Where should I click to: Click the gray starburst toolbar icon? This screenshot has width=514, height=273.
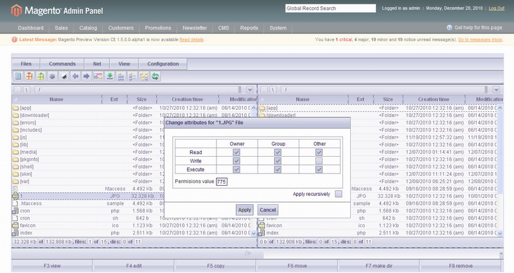pyautogui.click(x=52, y=76)
